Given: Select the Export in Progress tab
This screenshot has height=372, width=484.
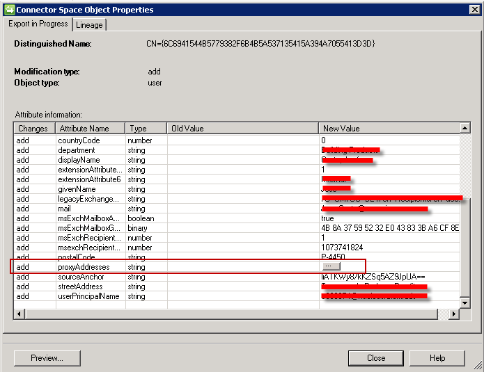Looking at the screenshot, I should click(38, 24).
